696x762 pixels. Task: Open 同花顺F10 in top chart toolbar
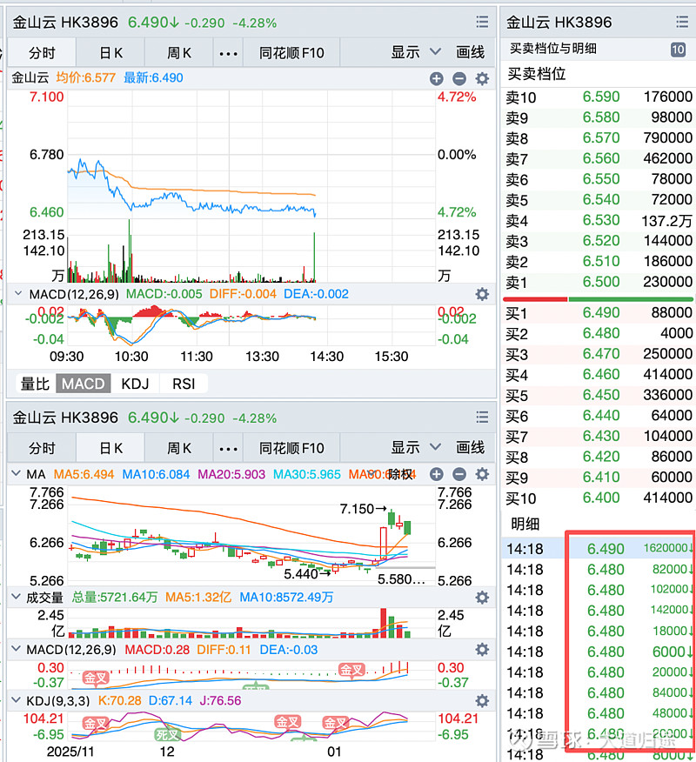291,52
